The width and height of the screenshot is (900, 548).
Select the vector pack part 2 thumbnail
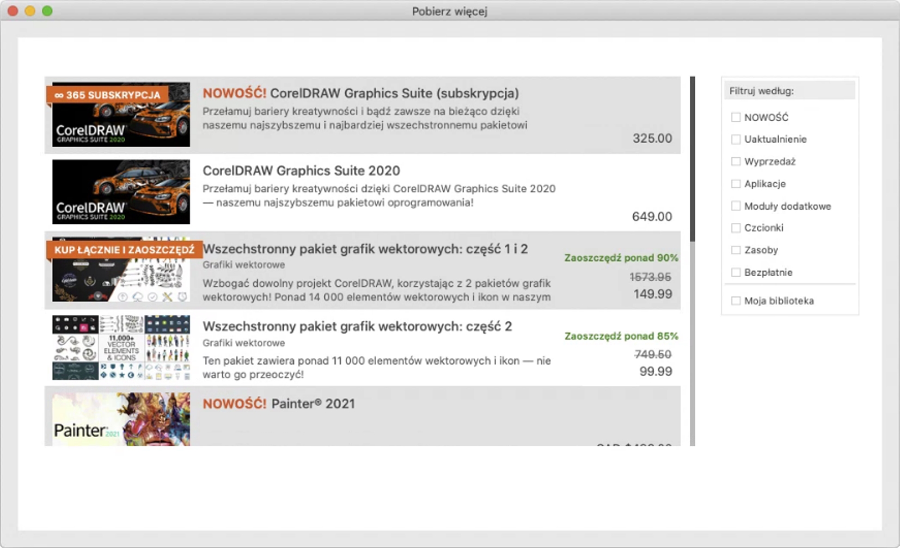point(121,347)
